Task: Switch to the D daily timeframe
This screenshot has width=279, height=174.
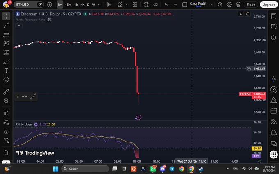Action: click(x=88, y=5)
